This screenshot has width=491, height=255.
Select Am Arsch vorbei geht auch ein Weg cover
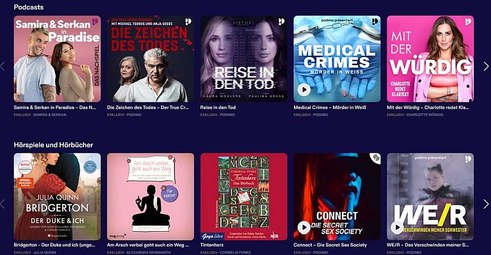150,197
